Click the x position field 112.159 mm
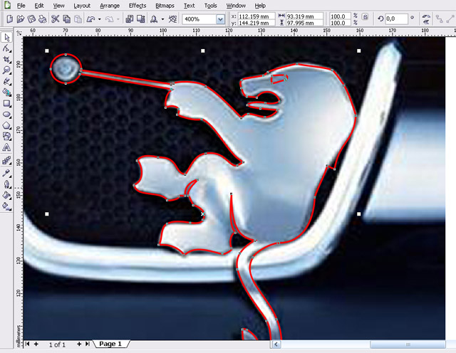Screen dimensions: 456x353 click(256, 16)
